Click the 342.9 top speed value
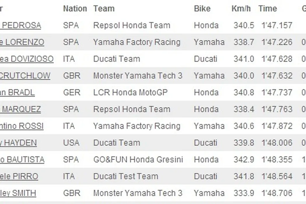The height and width of the screenshot is (204, 306). coord(244,160)
